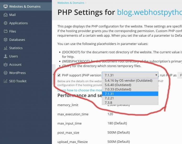
Task: Open SEO Toolkit via the chart icon
Action: tap(5, 81)
